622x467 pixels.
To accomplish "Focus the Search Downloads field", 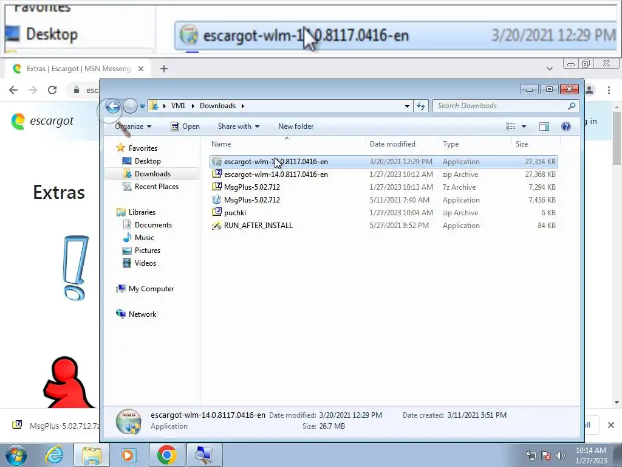I will tap(501, 106).
